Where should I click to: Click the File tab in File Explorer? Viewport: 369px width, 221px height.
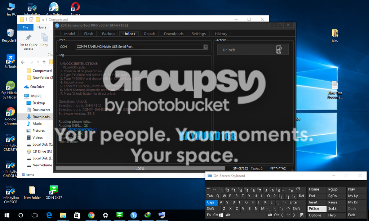coord(25,27)
